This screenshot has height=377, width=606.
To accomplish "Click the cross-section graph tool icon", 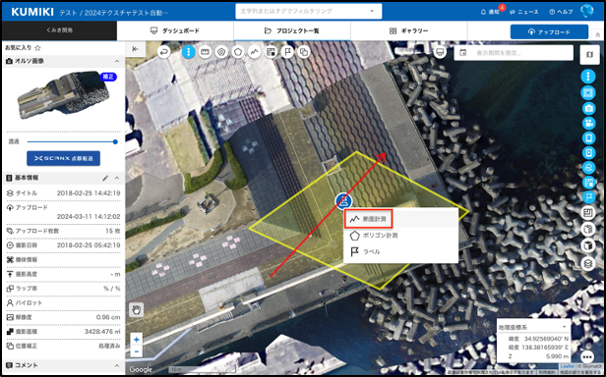I will pos(254,52).
